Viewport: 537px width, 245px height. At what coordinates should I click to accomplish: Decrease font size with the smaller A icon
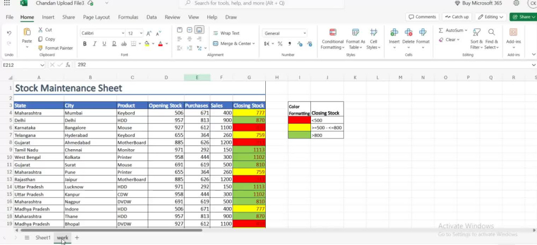point(158,34)
